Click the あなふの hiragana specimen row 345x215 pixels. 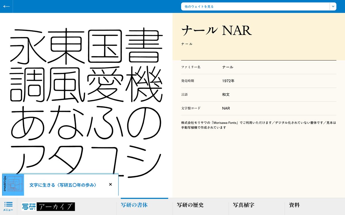86,123
